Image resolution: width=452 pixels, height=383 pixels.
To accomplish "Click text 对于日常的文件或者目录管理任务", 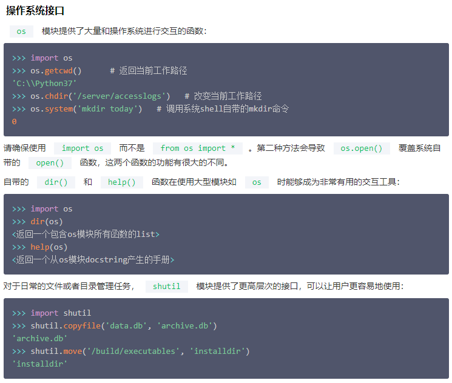I will [x=67, y=286].
